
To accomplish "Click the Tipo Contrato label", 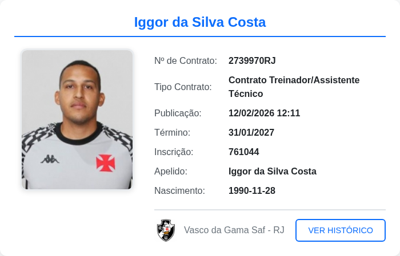I will (183, 87).
